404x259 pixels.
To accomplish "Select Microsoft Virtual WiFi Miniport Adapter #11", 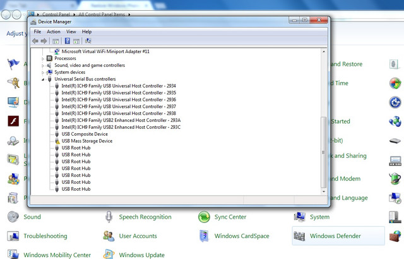I will pyautogui.click(x=105, y=52).
